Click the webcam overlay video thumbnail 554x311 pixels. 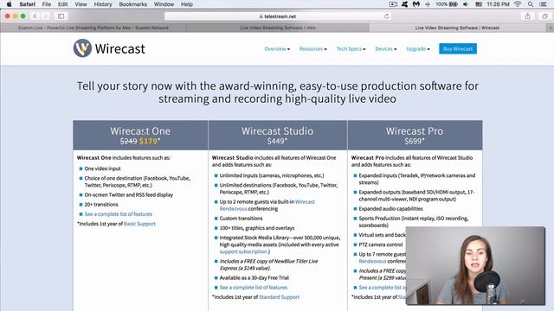pos(475,265)
